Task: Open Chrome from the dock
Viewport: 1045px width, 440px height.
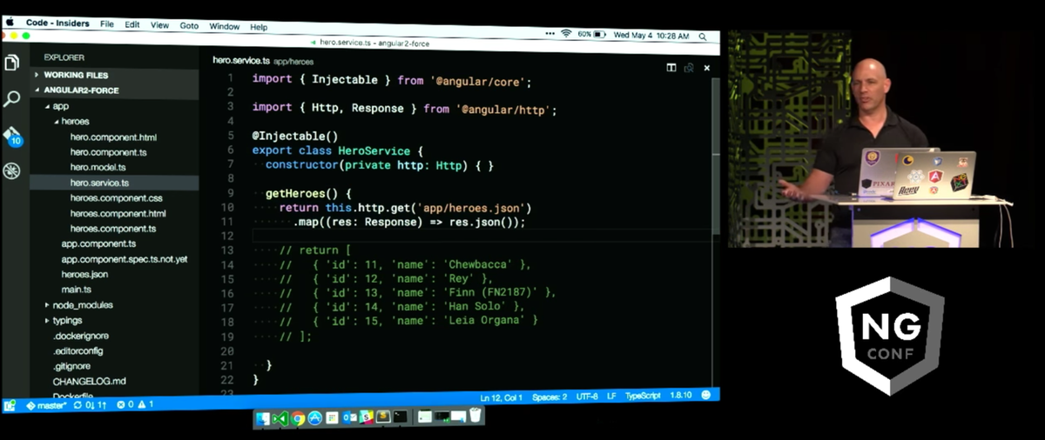Action: pyautogui.click(x=298, y=418)
